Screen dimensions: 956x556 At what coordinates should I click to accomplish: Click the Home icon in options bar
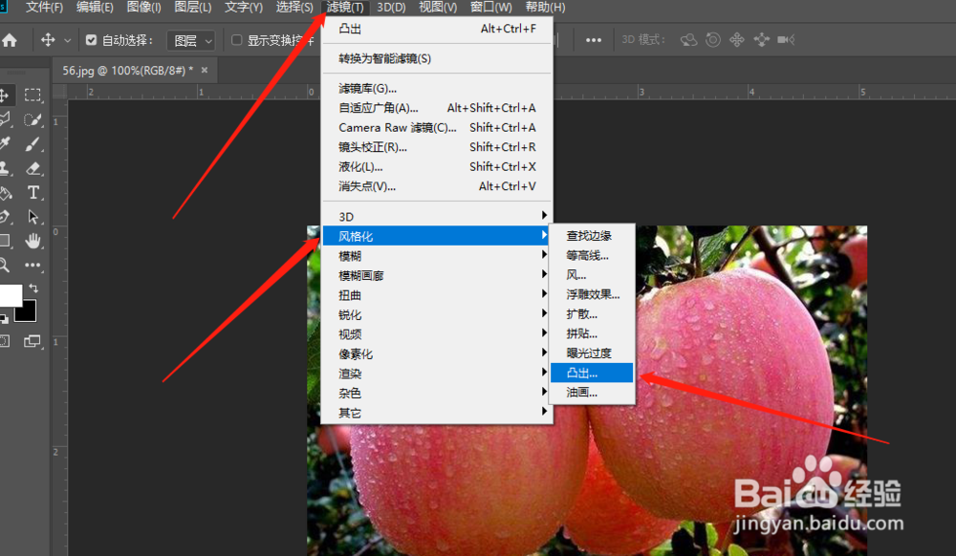point(10,40)
